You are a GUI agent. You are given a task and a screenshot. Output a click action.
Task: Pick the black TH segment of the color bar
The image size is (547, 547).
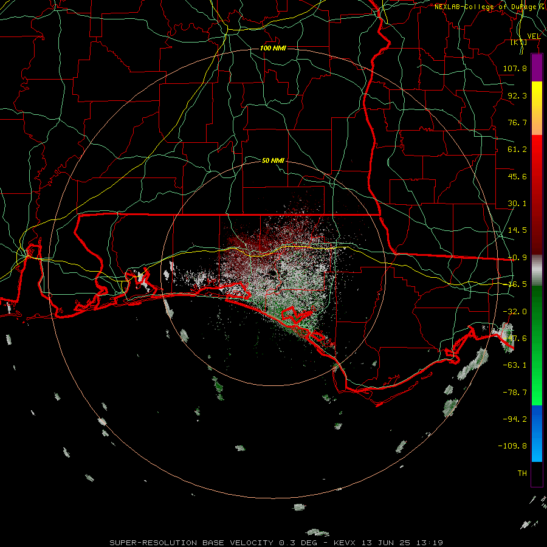[537, 473]
